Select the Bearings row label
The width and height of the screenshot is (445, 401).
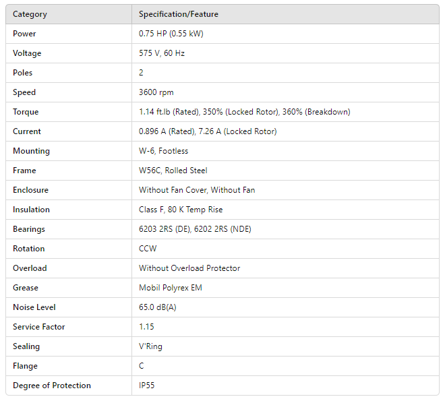pyautogui.click(x=29, y=229)
